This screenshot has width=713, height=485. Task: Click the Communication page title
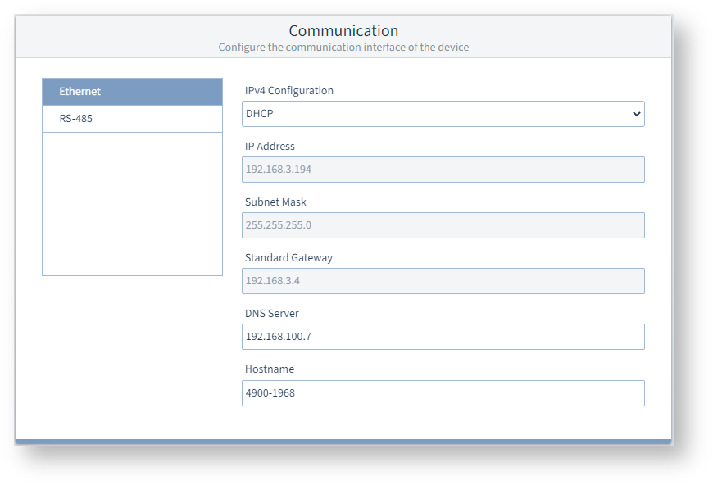[343, 30]
